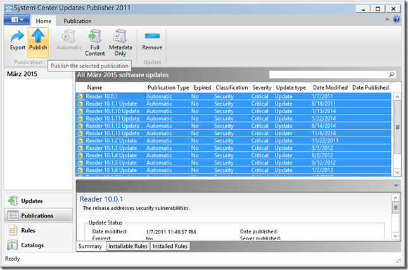Click the details pane scroll-down arrow

[x=395, y=236]
